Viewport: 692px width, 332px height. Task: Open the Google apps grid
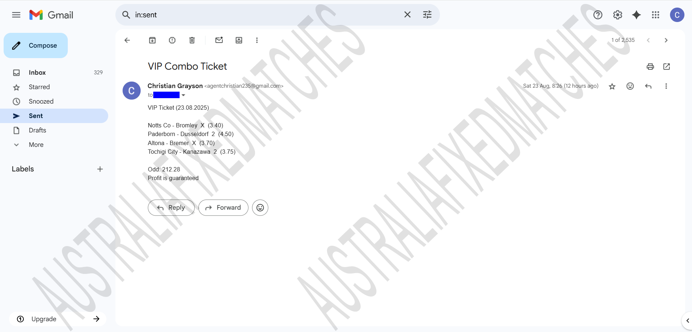pos(656,15)
